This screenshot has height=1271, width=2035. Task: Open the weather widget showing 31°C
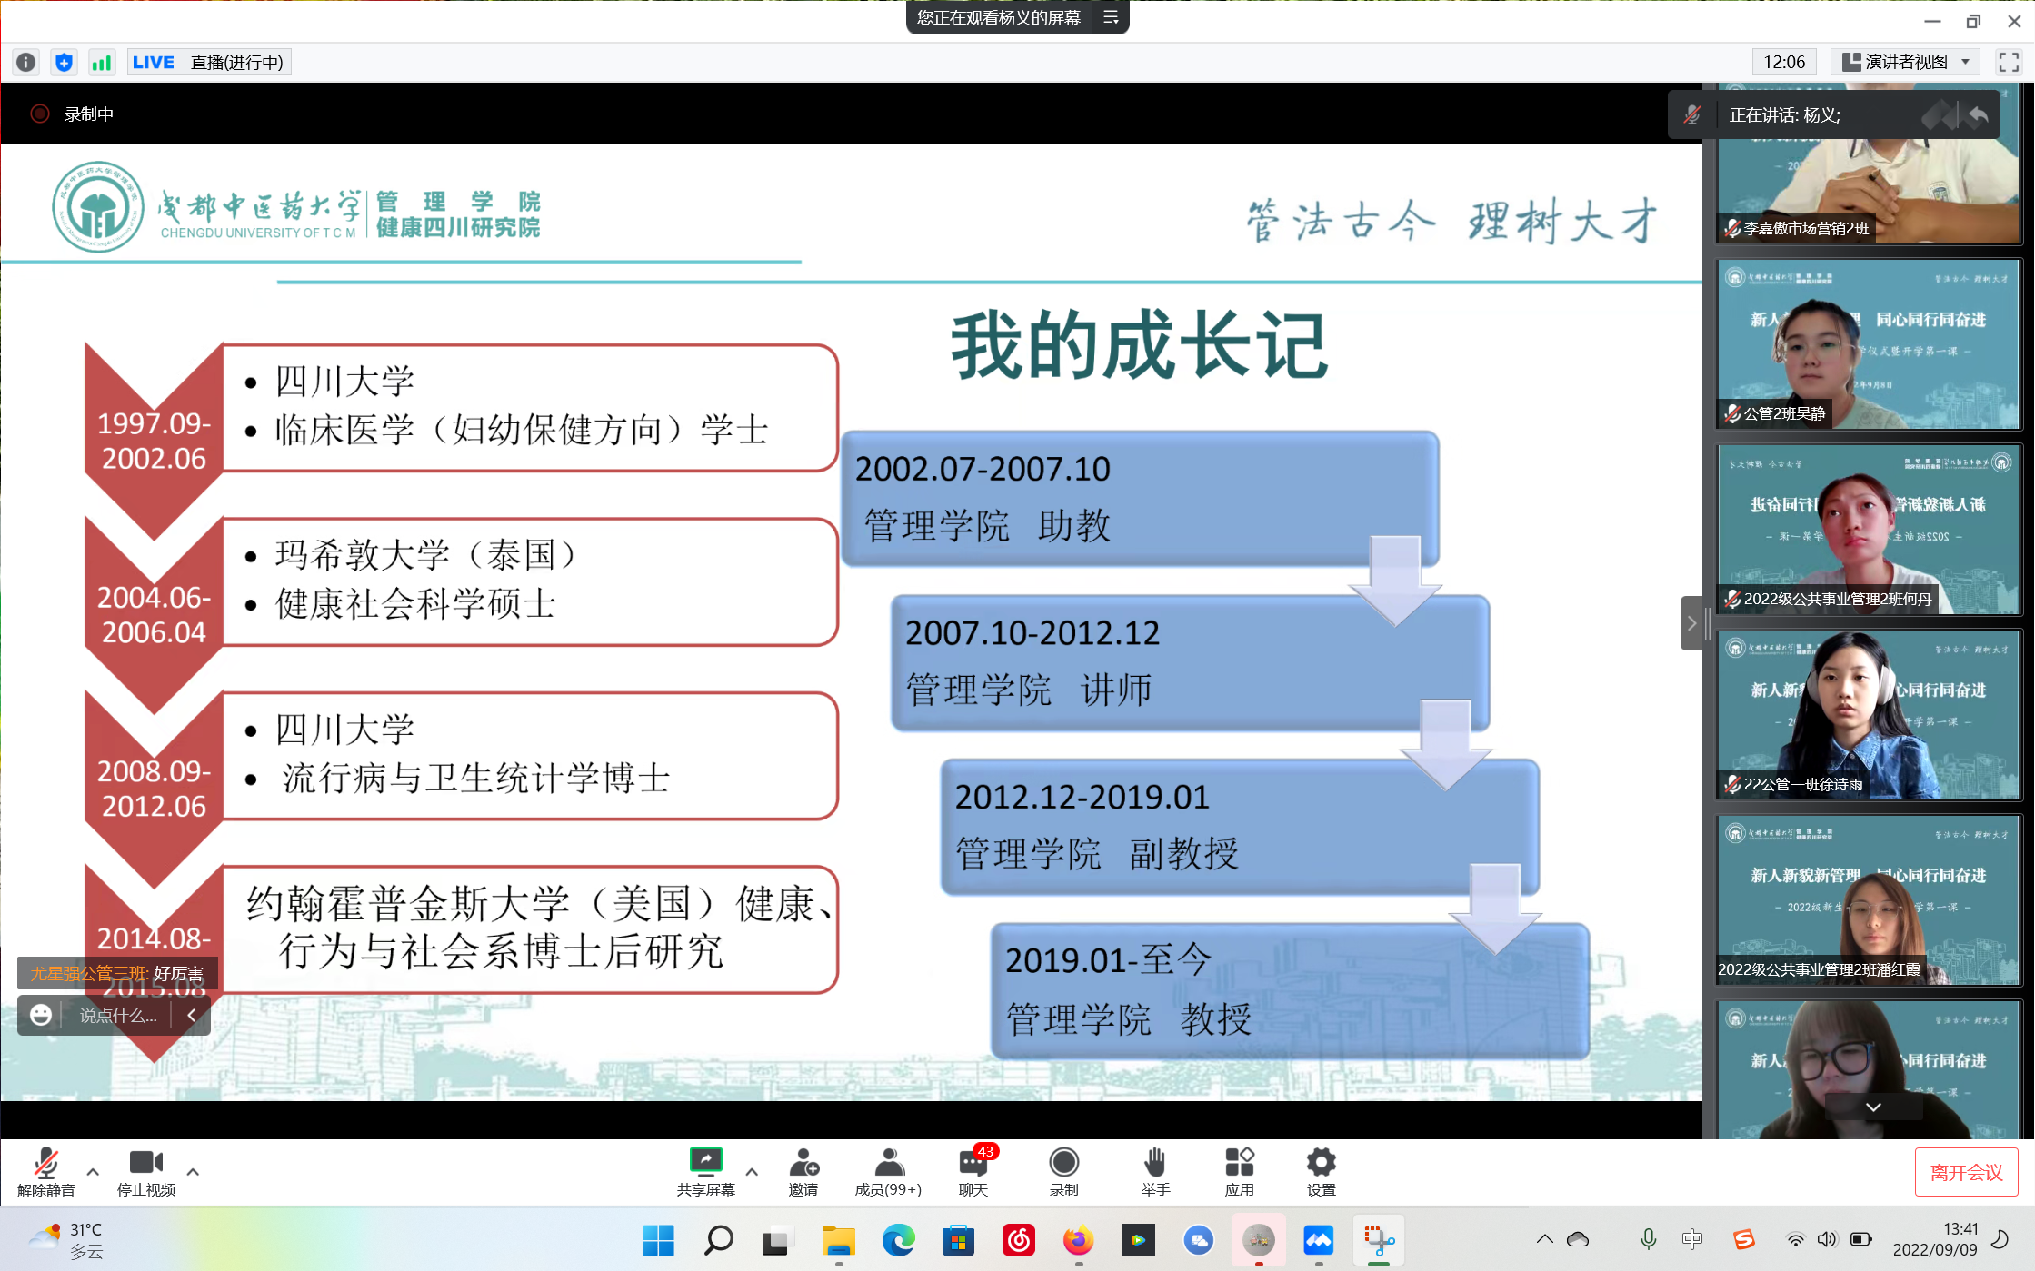[x=67, y=1240]
